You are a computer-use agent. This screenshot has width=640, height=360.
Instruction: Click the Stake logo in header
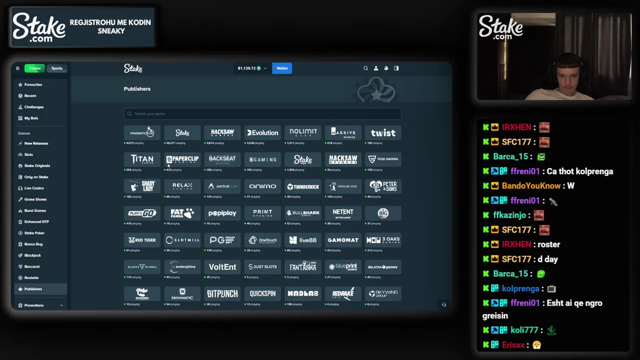(133, 68)
